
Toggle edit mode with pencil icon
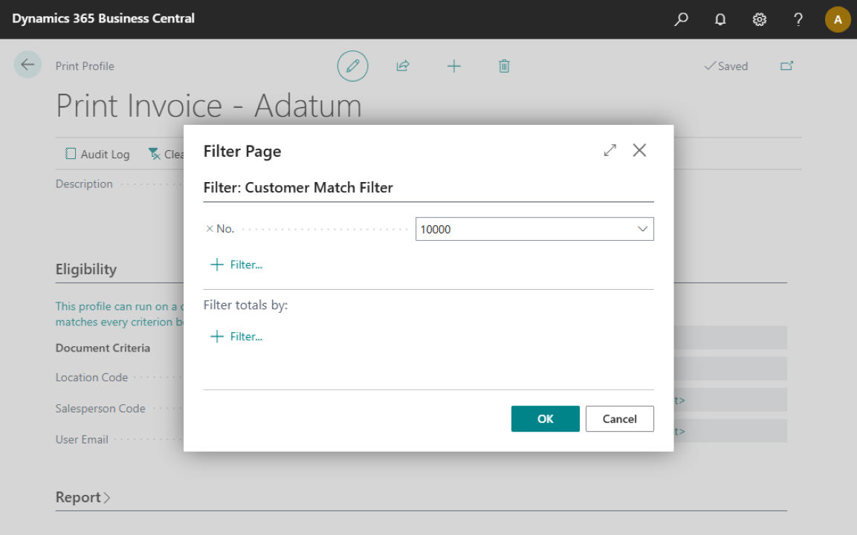coord(352,66)
